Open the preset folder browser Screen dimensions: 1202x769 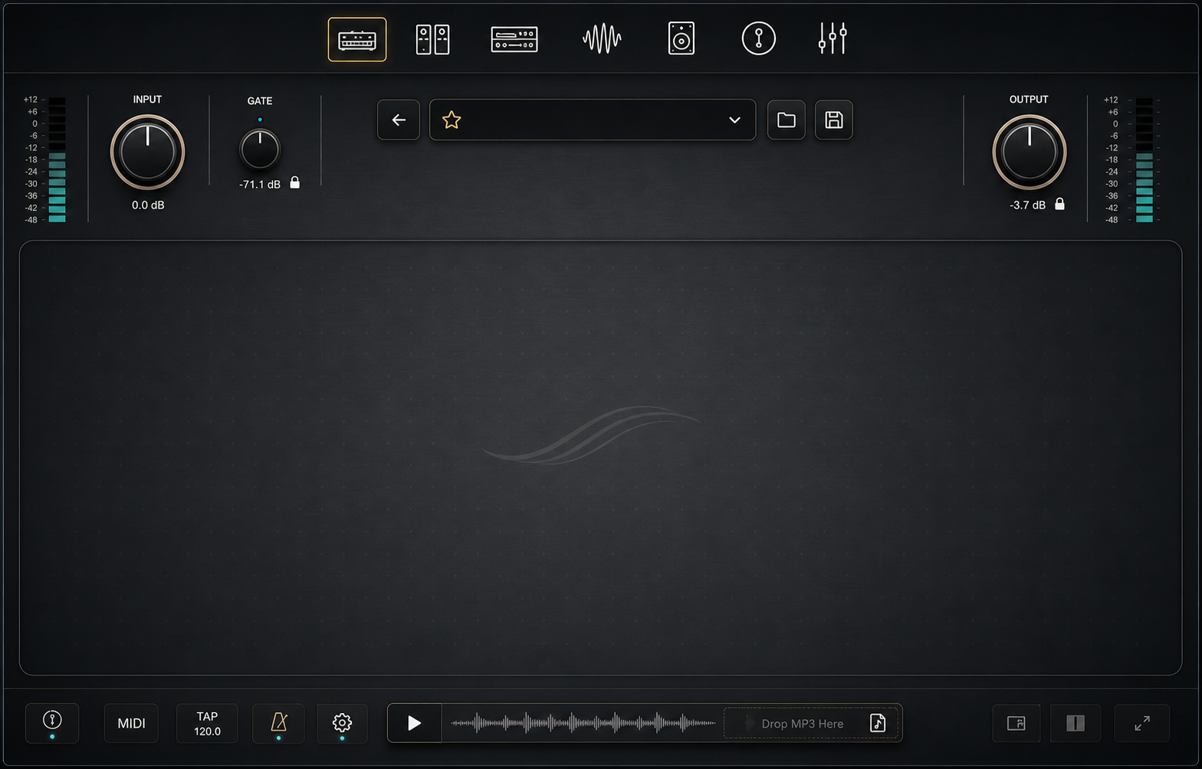pos(787,120)
